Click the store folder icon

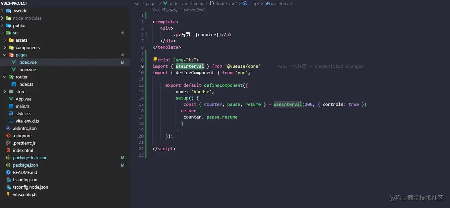point(11,91)
